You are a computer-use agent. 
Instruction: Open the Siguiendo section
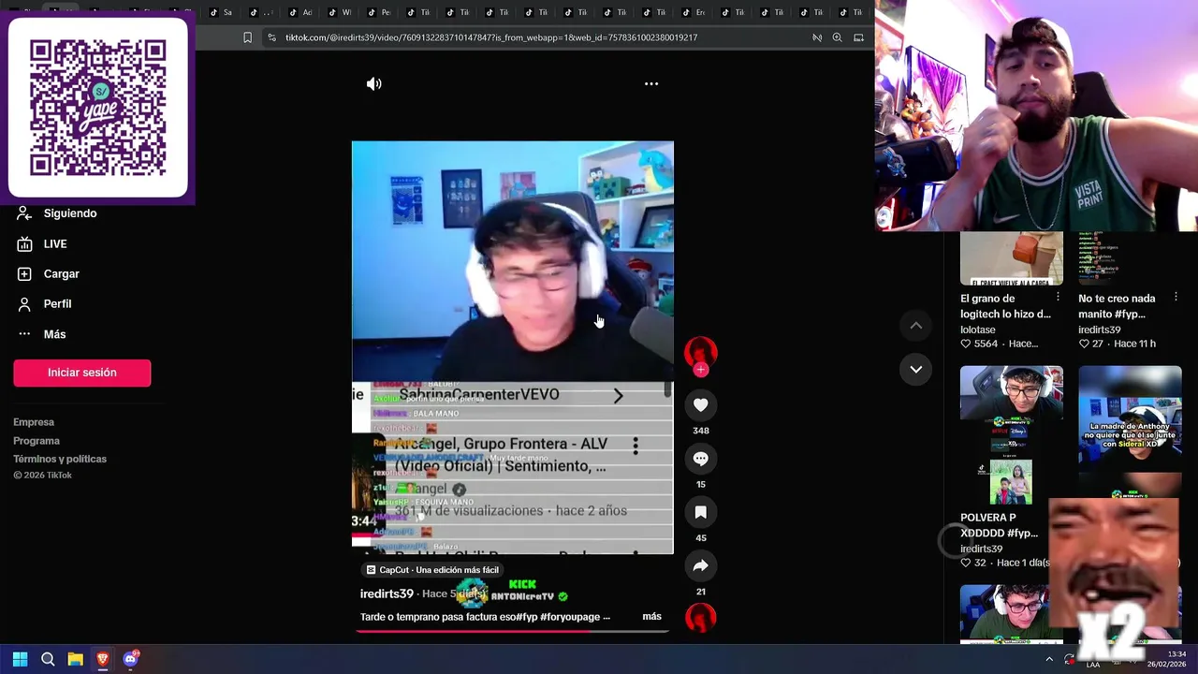[70, 213]
